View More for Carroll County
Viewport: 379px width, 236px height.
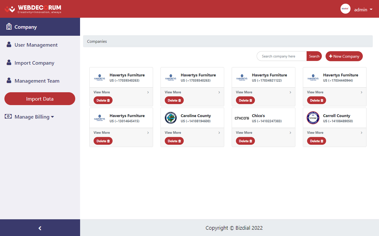(315, 133)
